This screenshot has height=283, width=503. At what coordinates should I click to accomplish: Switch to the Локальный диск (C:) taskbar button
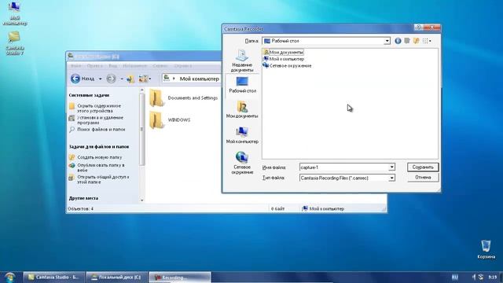(116, 277)
